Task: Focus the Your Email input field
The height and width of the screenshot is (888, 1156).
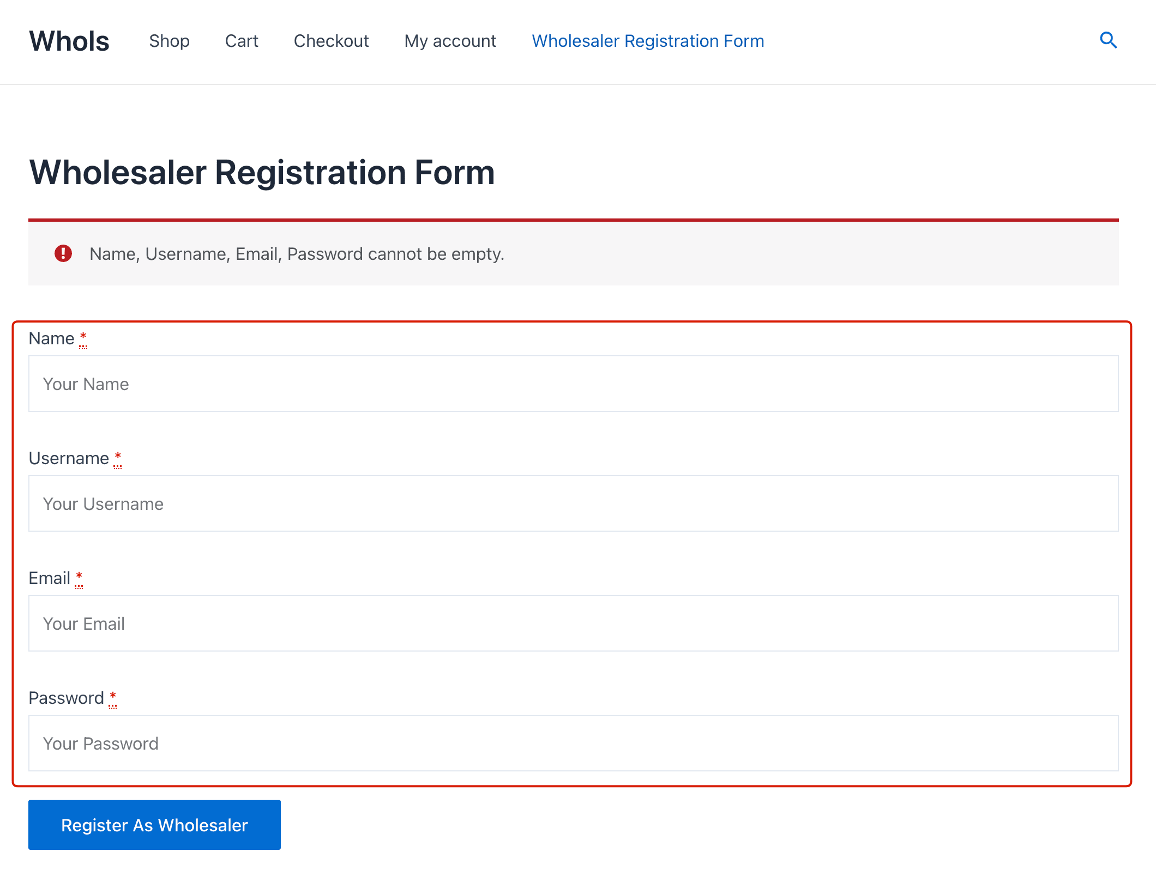Action: (574, 623)
